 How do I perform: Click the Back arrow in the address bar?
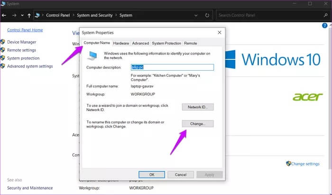tap(4, 16)
